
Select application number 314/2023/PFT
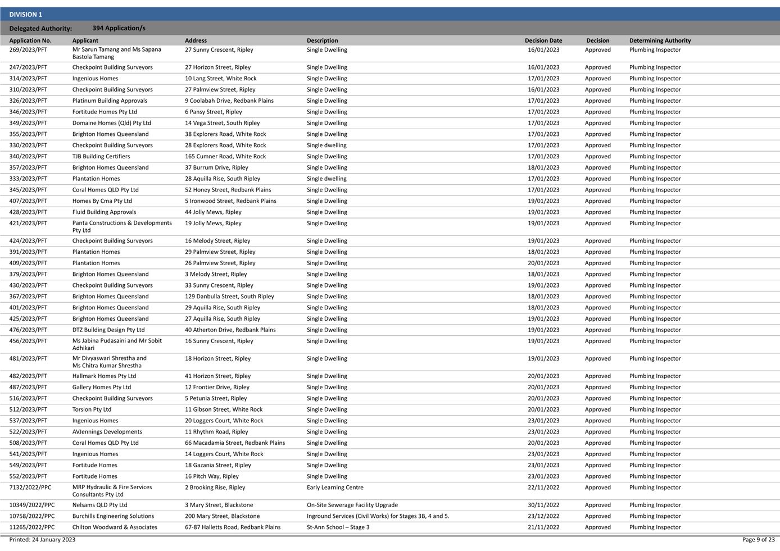[28, 79]
